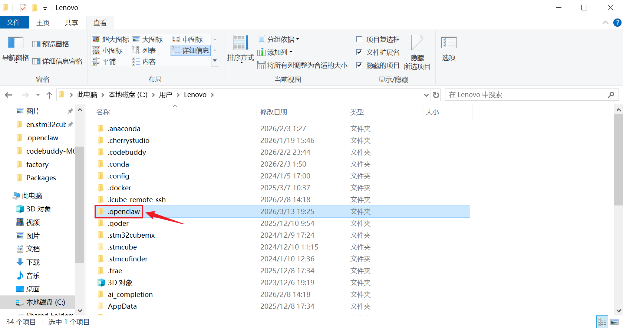Switch to details view via status bar icon
The image size is (623, 328).
602,322
